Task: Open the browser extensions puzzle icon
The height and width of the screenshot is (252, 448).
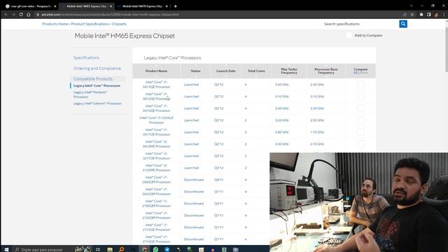Action: tap(421, 14)
